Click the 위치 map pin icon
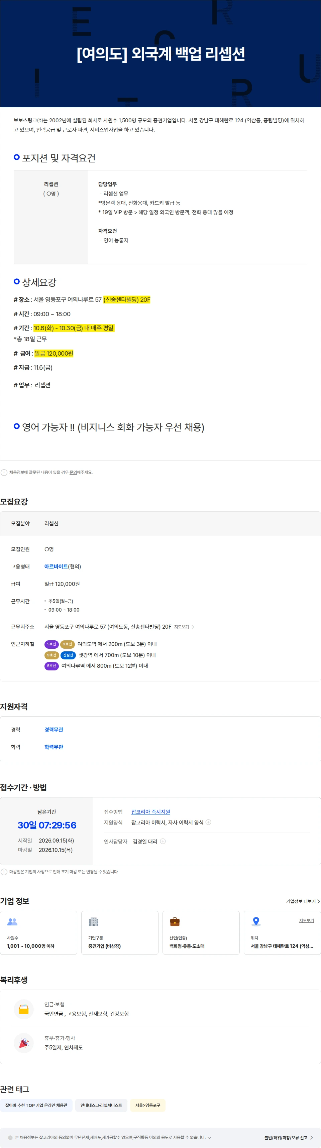 click(256, 922)
